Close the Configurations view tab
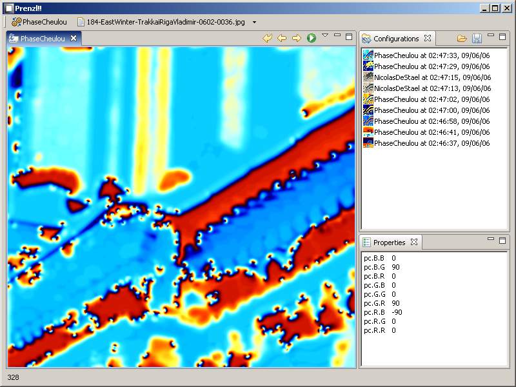The image size is (516, 387). (x=428, y=39)
